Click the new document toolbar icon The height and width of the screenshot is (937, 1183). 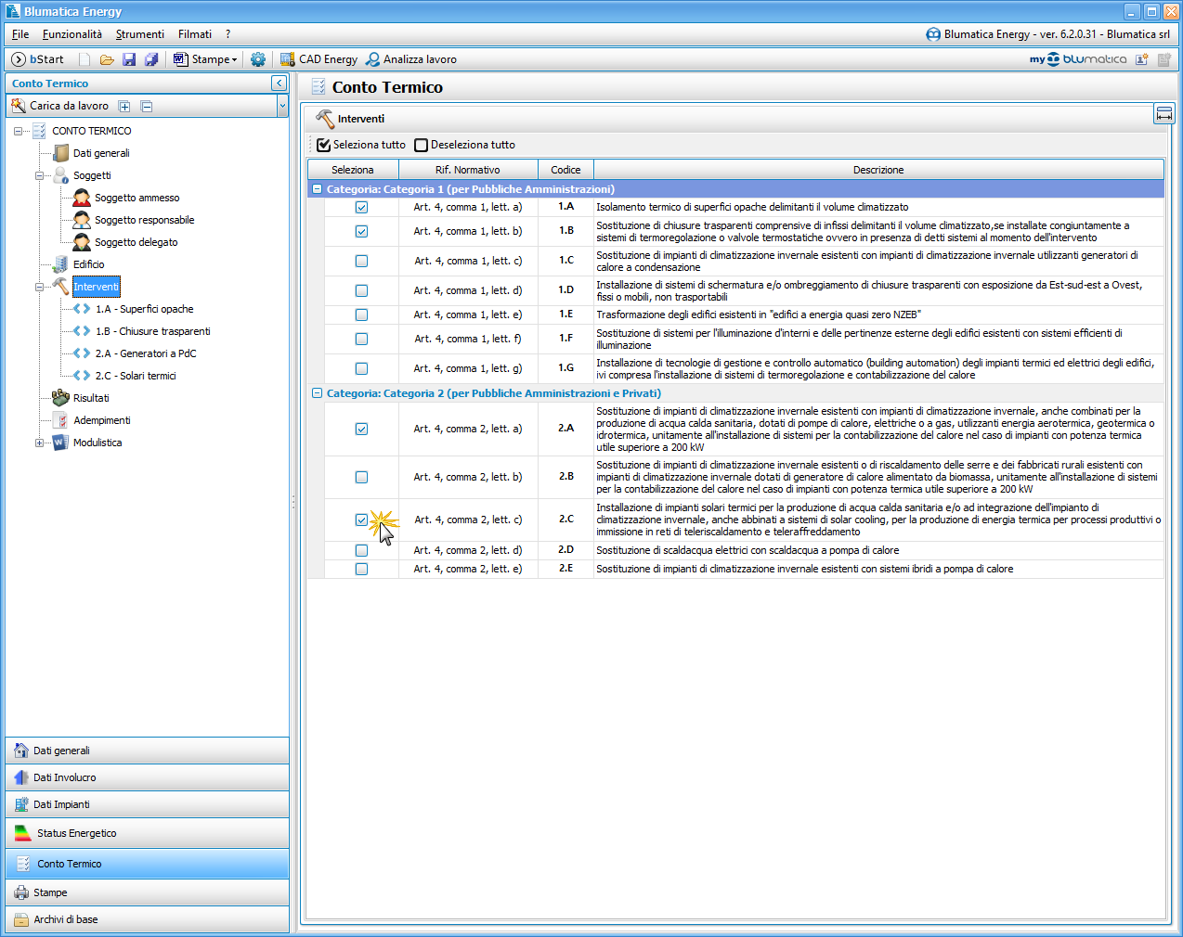[x=84, y=59]
